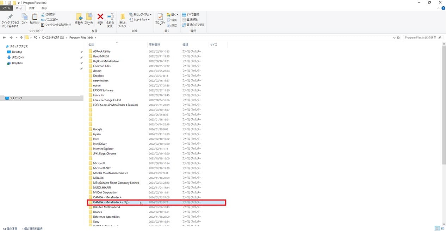Open address bar history dropdown arrow
The width and height of the screenshot is (446, 231).
pyautogui.click(x=394, y=37)
